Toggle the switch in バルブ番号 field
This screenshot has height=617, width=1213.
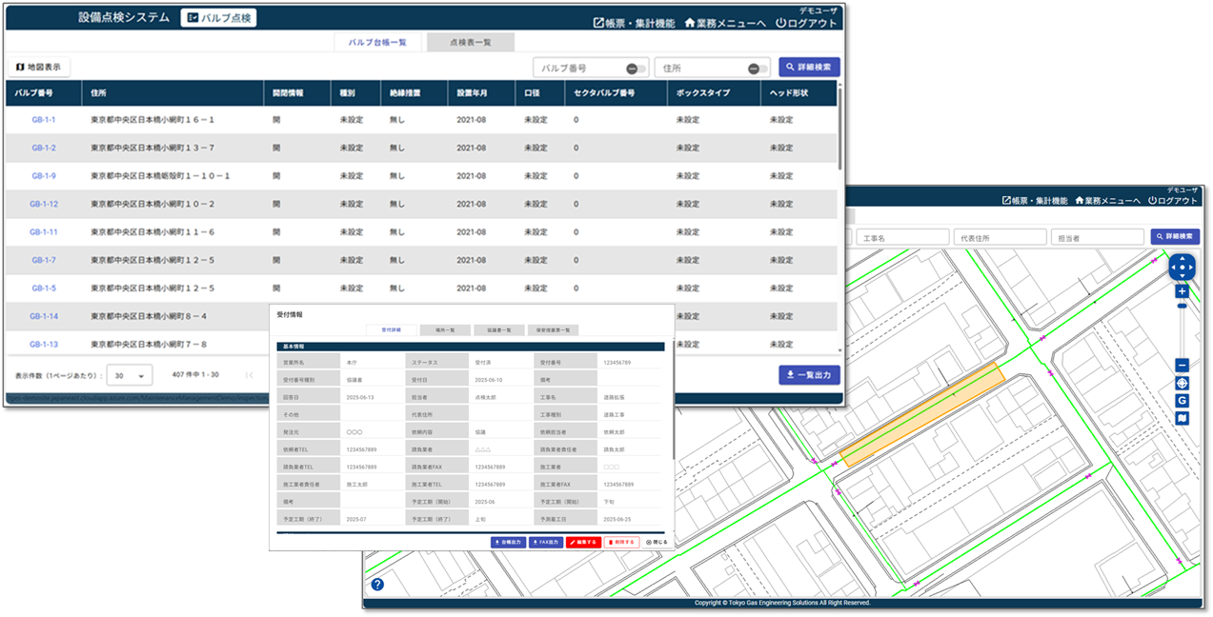tap(636, 69)
